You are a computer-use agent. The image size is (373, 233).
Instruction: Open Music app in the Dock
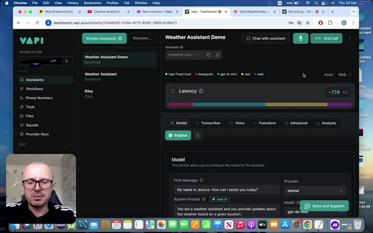240,224
